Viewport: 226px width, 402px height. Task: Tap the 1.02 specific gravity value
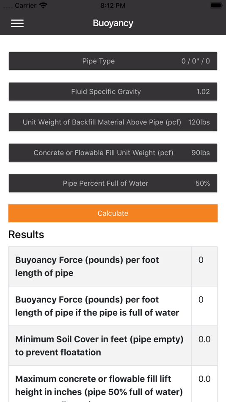pyautogui.click(x=203, y=91)
